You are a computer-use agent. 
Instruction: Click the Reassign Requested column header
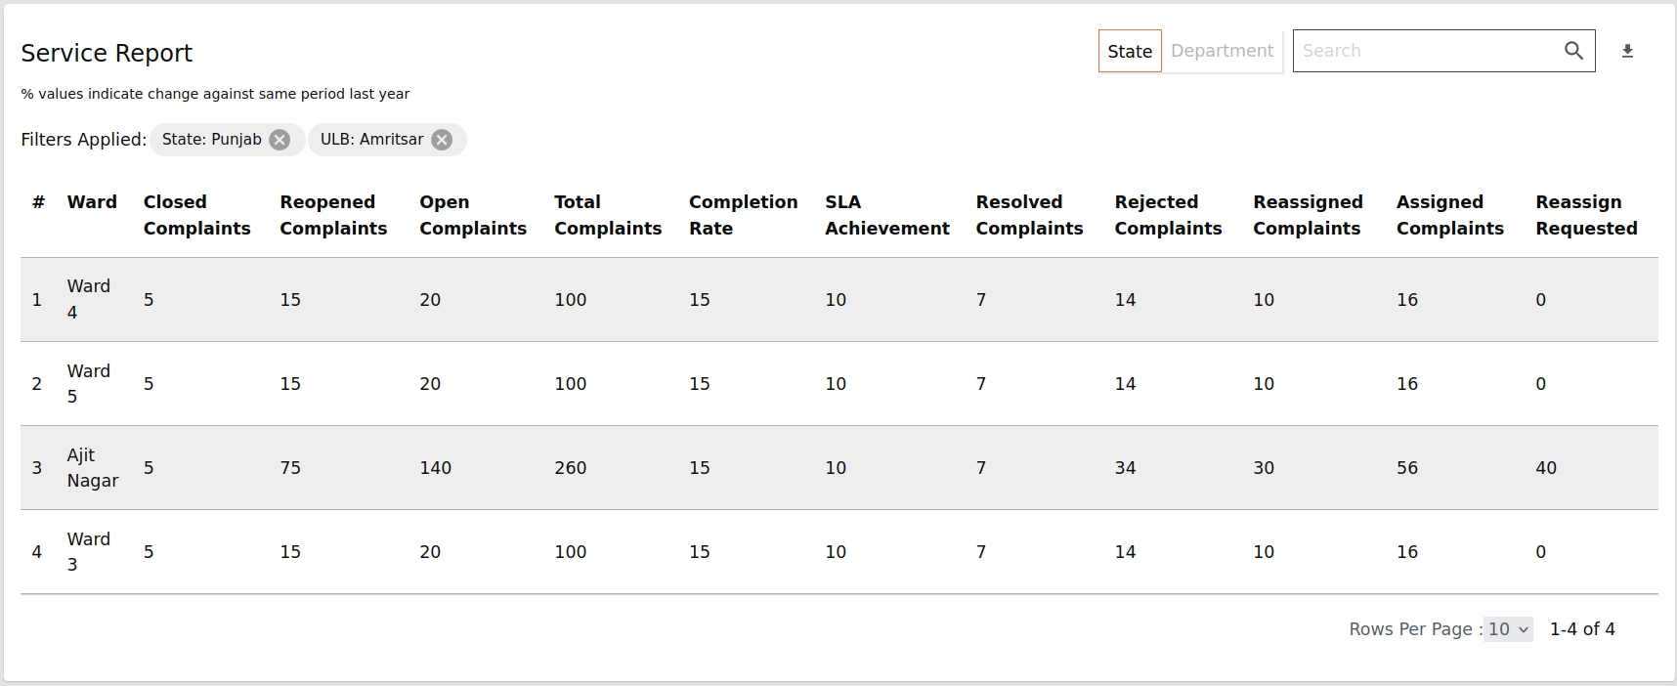click(1586, 215)
